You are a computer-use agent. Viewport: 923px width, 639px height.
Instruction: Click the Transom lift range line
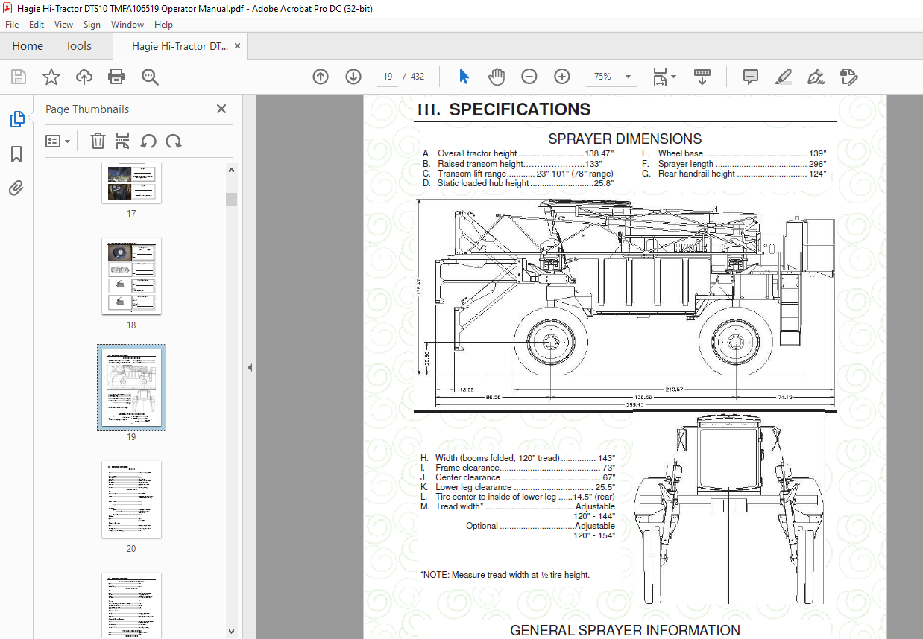pos(518,174)
